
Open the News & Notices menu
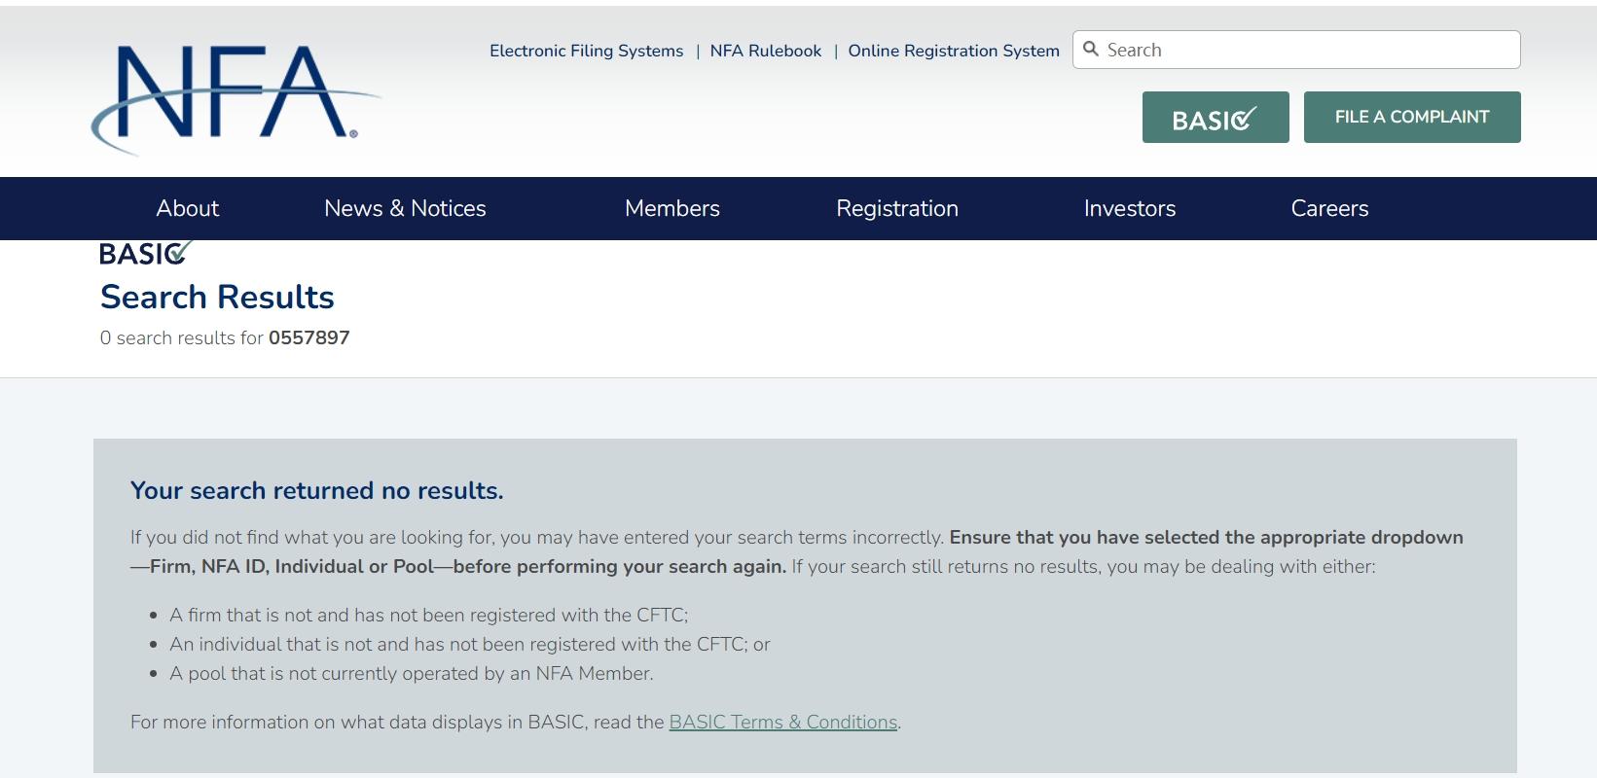point(405,208)
